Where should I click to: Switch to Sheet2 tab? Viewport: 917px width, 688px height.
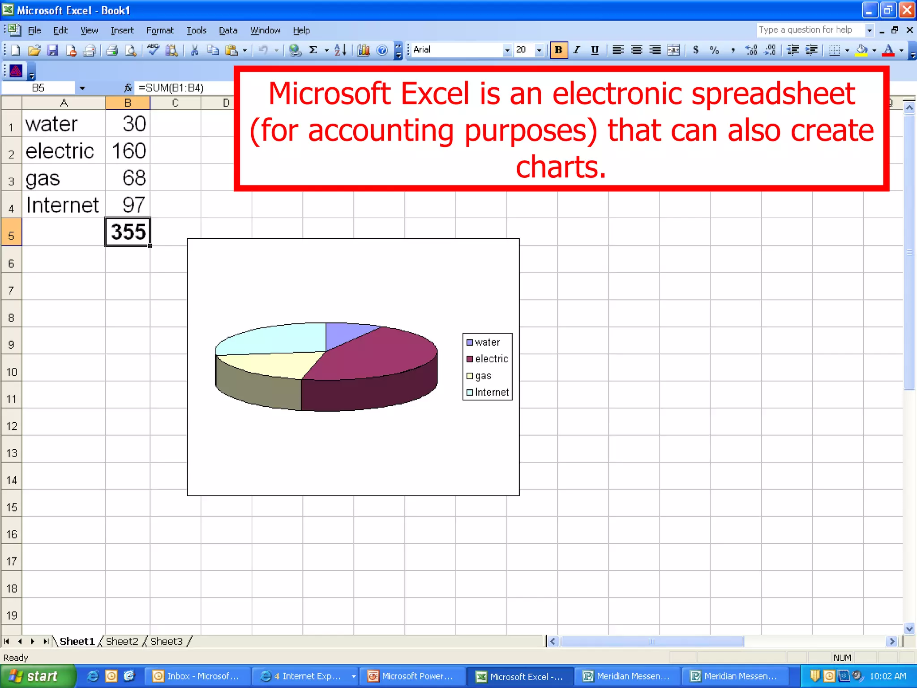tap(122, 641)
